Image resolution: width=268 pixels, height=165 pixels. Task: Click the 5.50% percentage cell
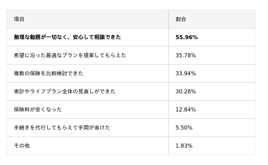[x=184, y=128]
